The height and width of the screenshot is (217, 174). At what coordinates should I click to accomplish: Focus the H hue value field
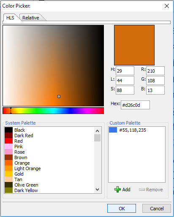coord(125,71)
